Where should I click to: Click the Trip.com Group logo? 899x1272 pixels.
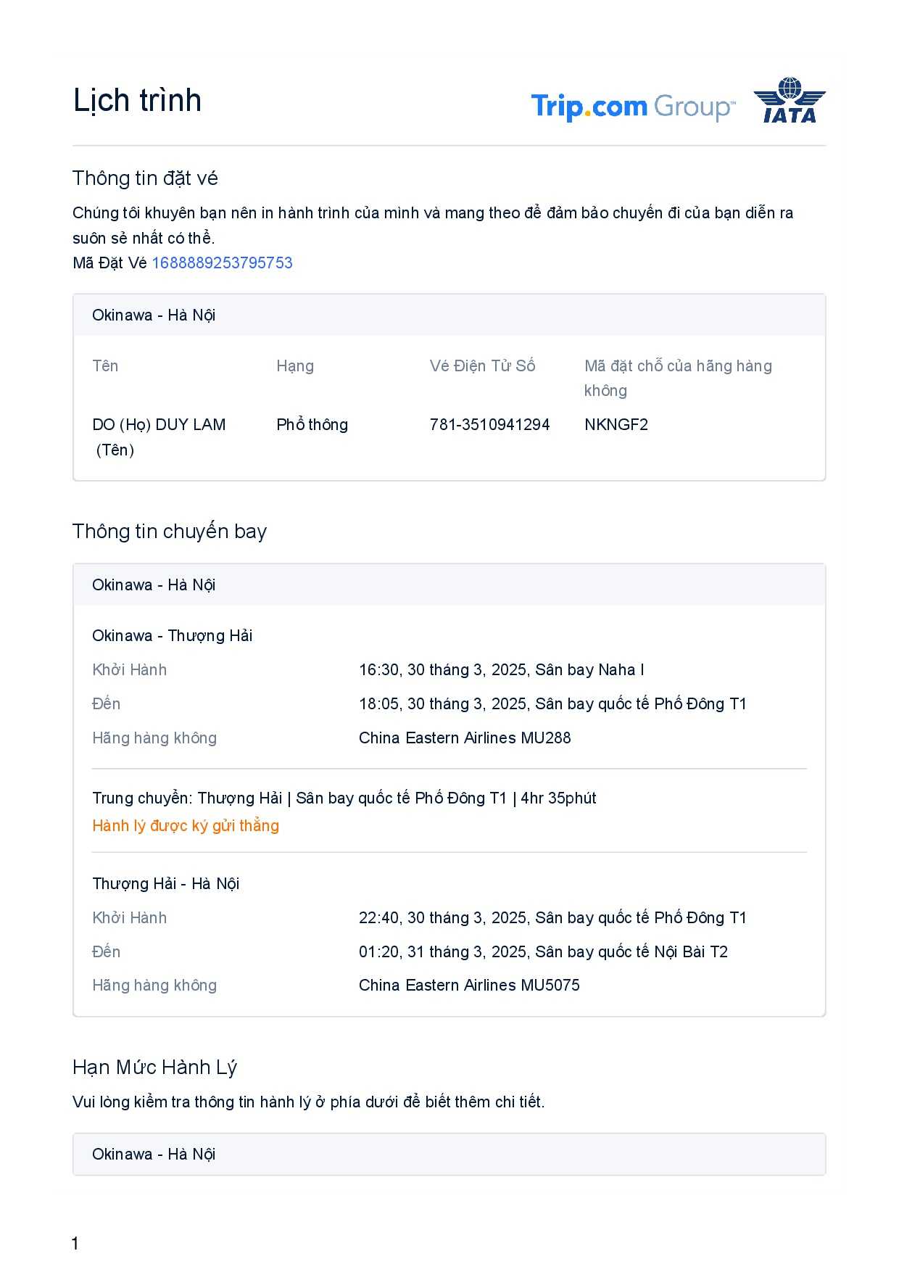[x=632, y=107]
